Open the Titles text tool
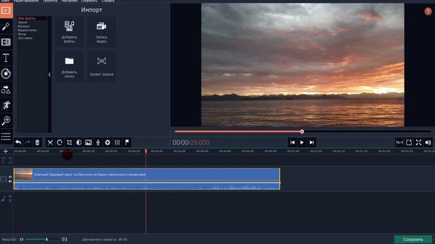The width and height of the screenshot is (435, 244). pyautogui.click(x=6, y=58)
